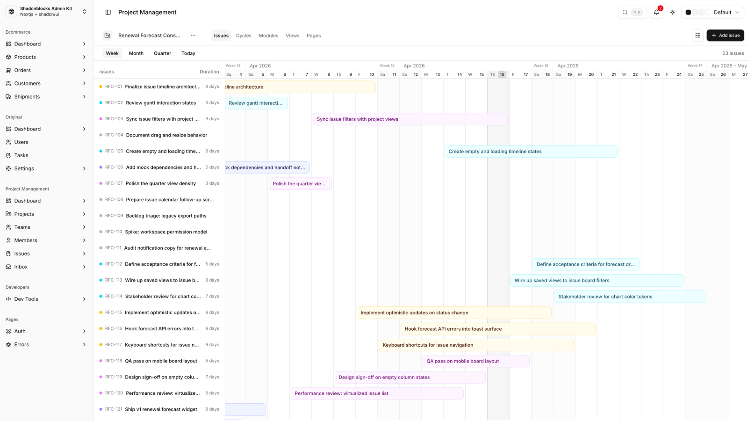Click the Orders cart icon

pos(8,70)
